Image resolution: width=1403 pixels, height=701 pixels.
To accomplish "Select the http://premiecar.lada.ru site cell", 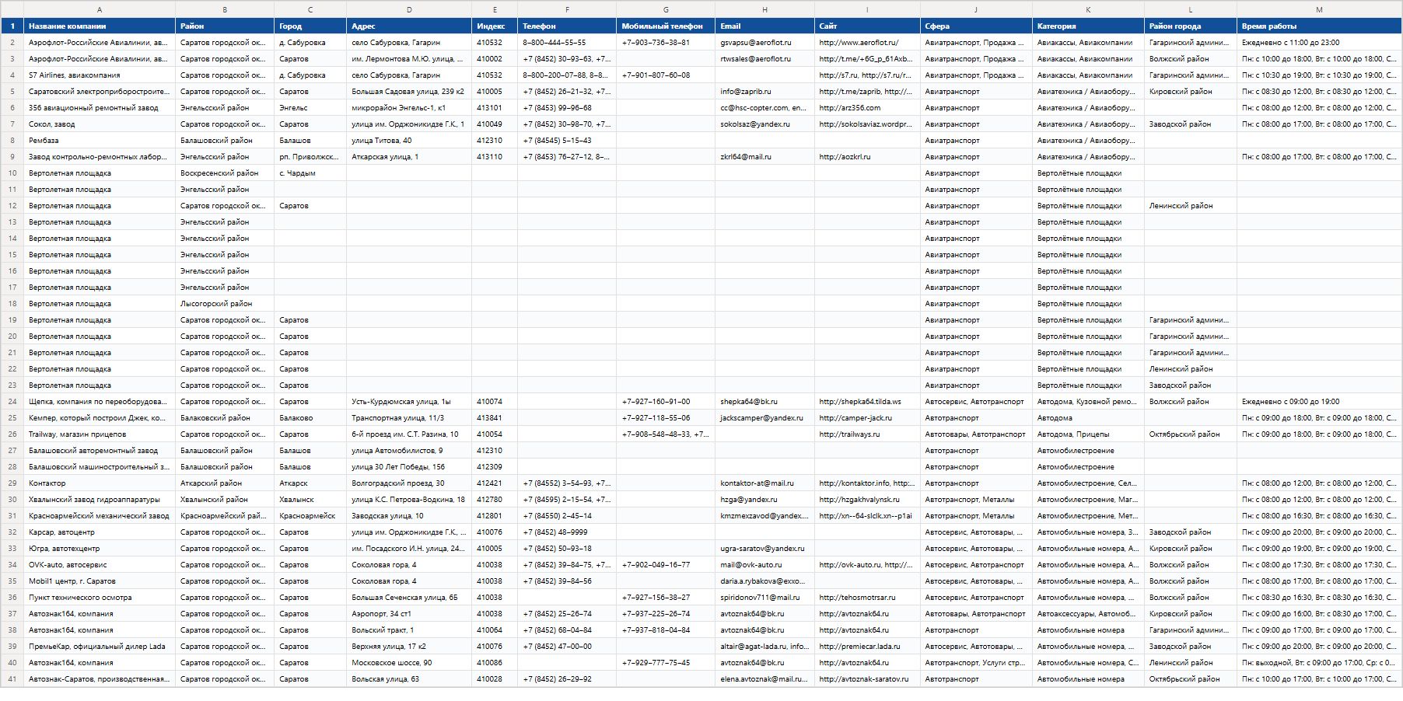I will 867,647.
